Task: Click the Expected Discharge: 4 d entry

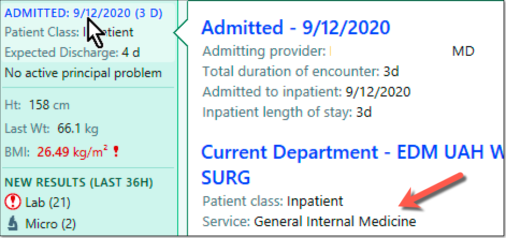Action: pos(73,53)
